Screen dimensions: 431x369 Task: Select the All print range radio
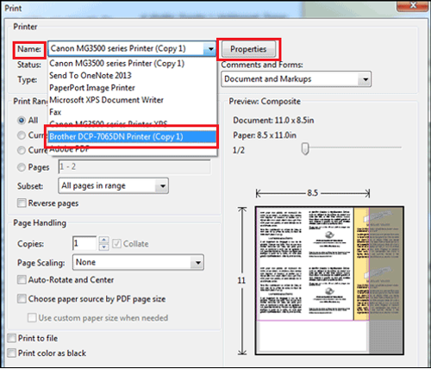click(x=22, y=120)
